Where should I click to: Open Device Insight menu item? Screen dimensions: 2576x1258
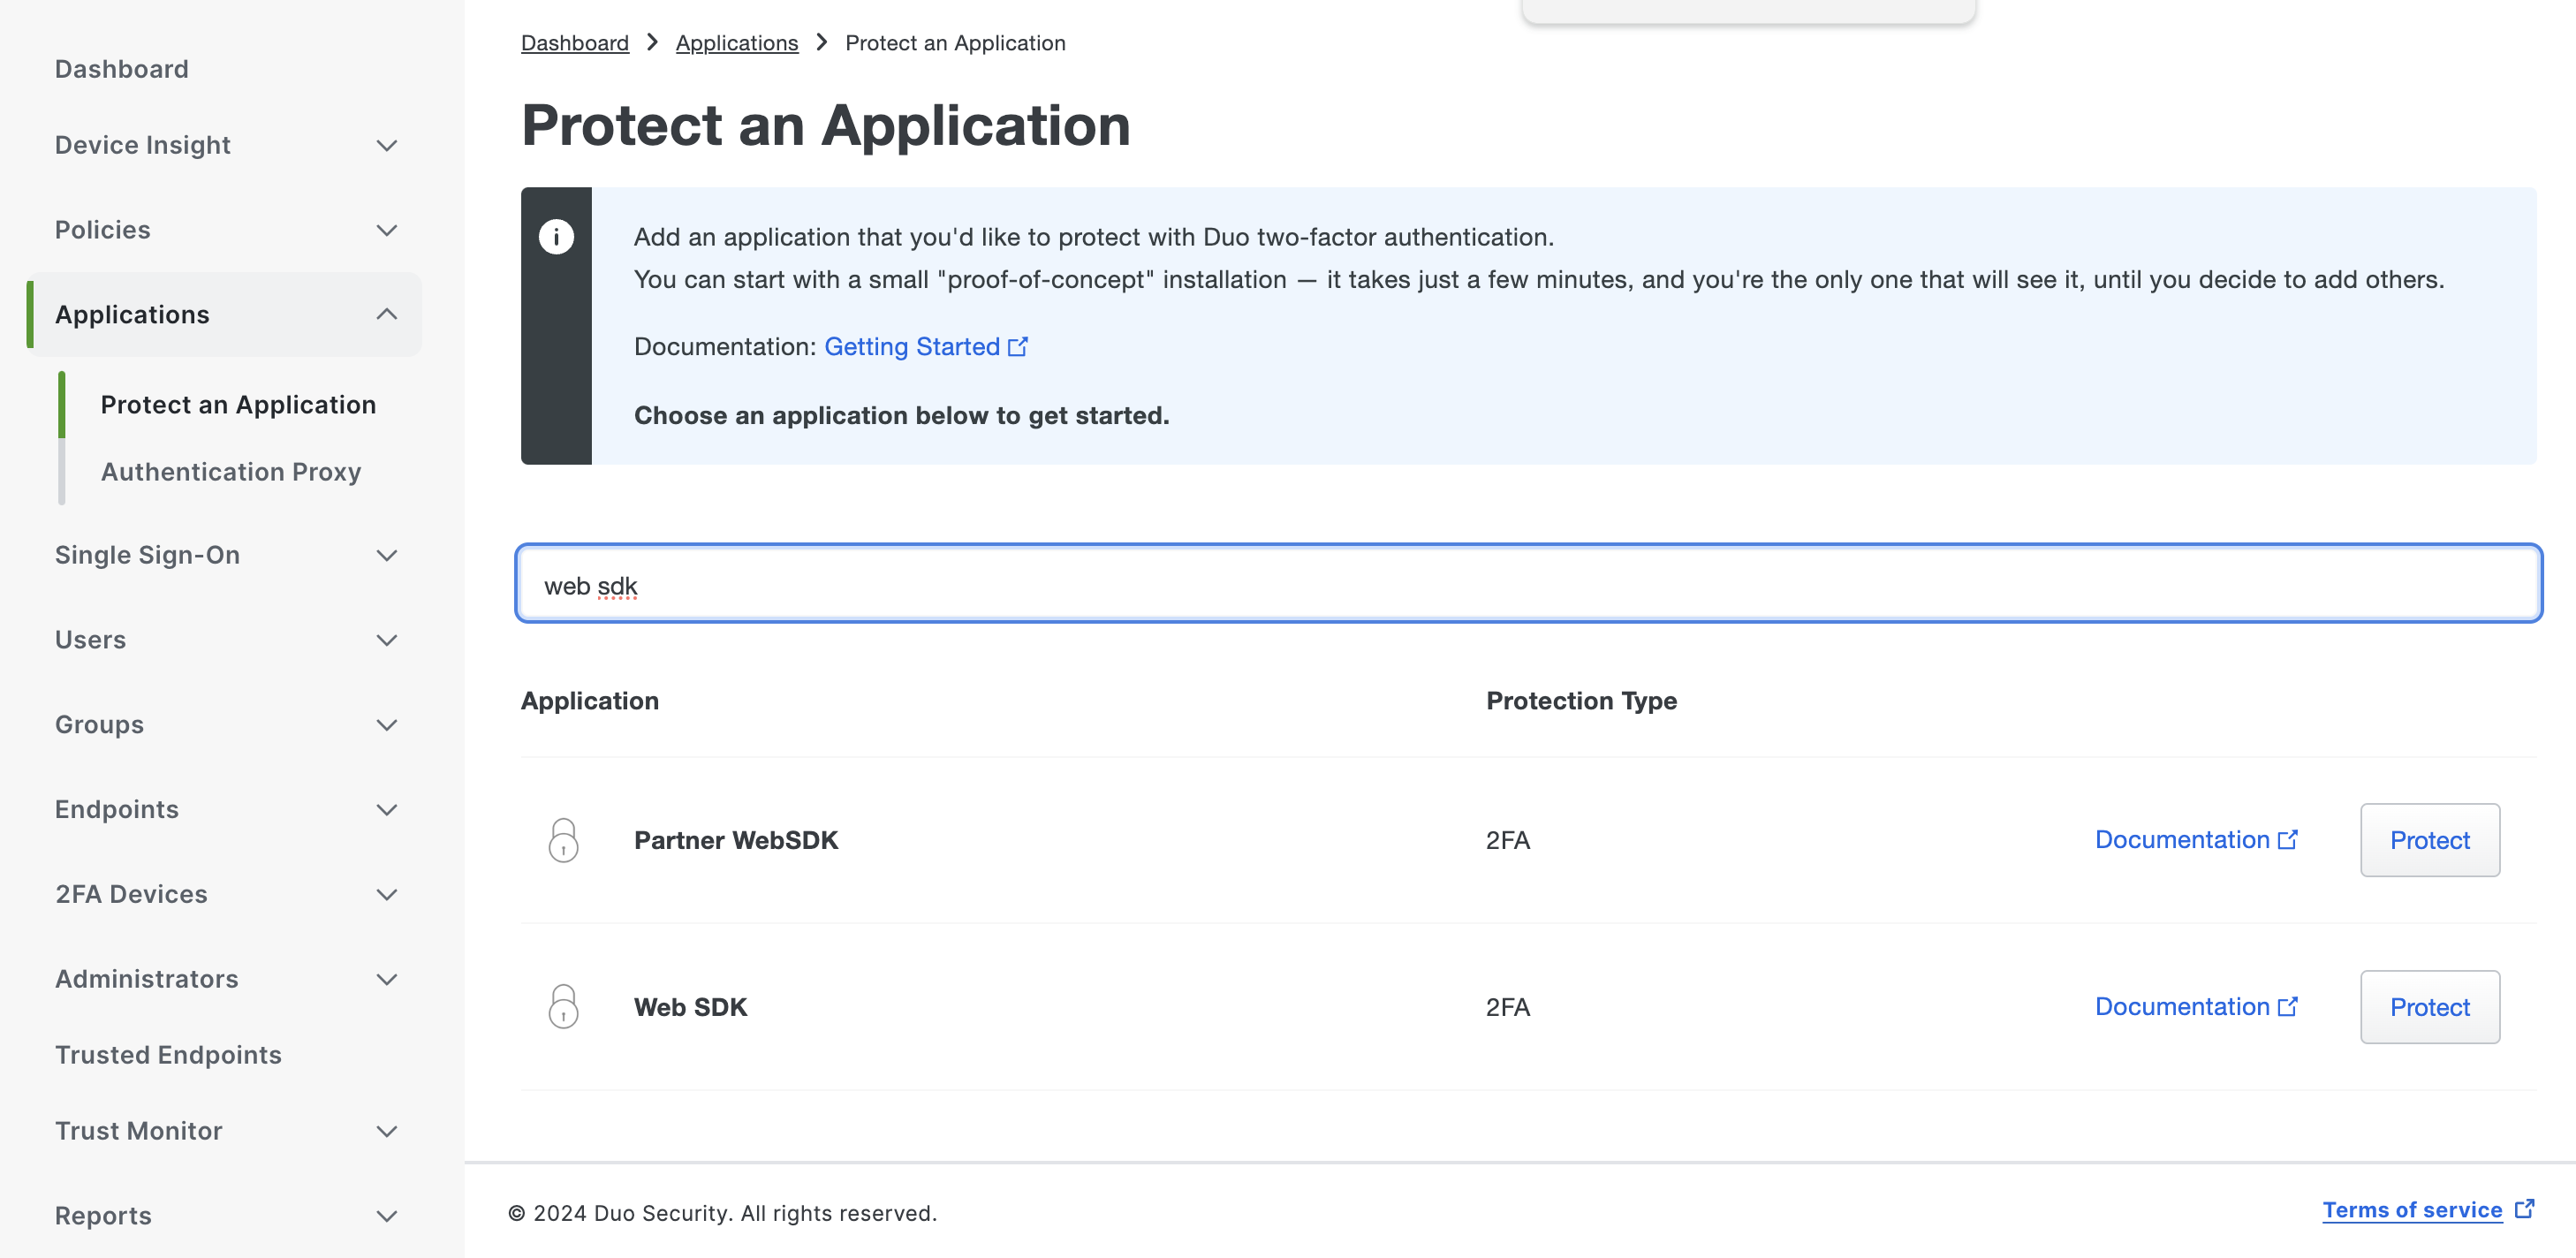(x=143, y=145)
